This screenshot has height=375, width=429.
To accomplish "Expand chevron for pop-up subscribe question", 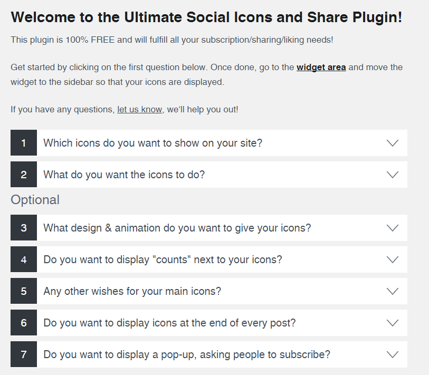I will tap(392, 354).
